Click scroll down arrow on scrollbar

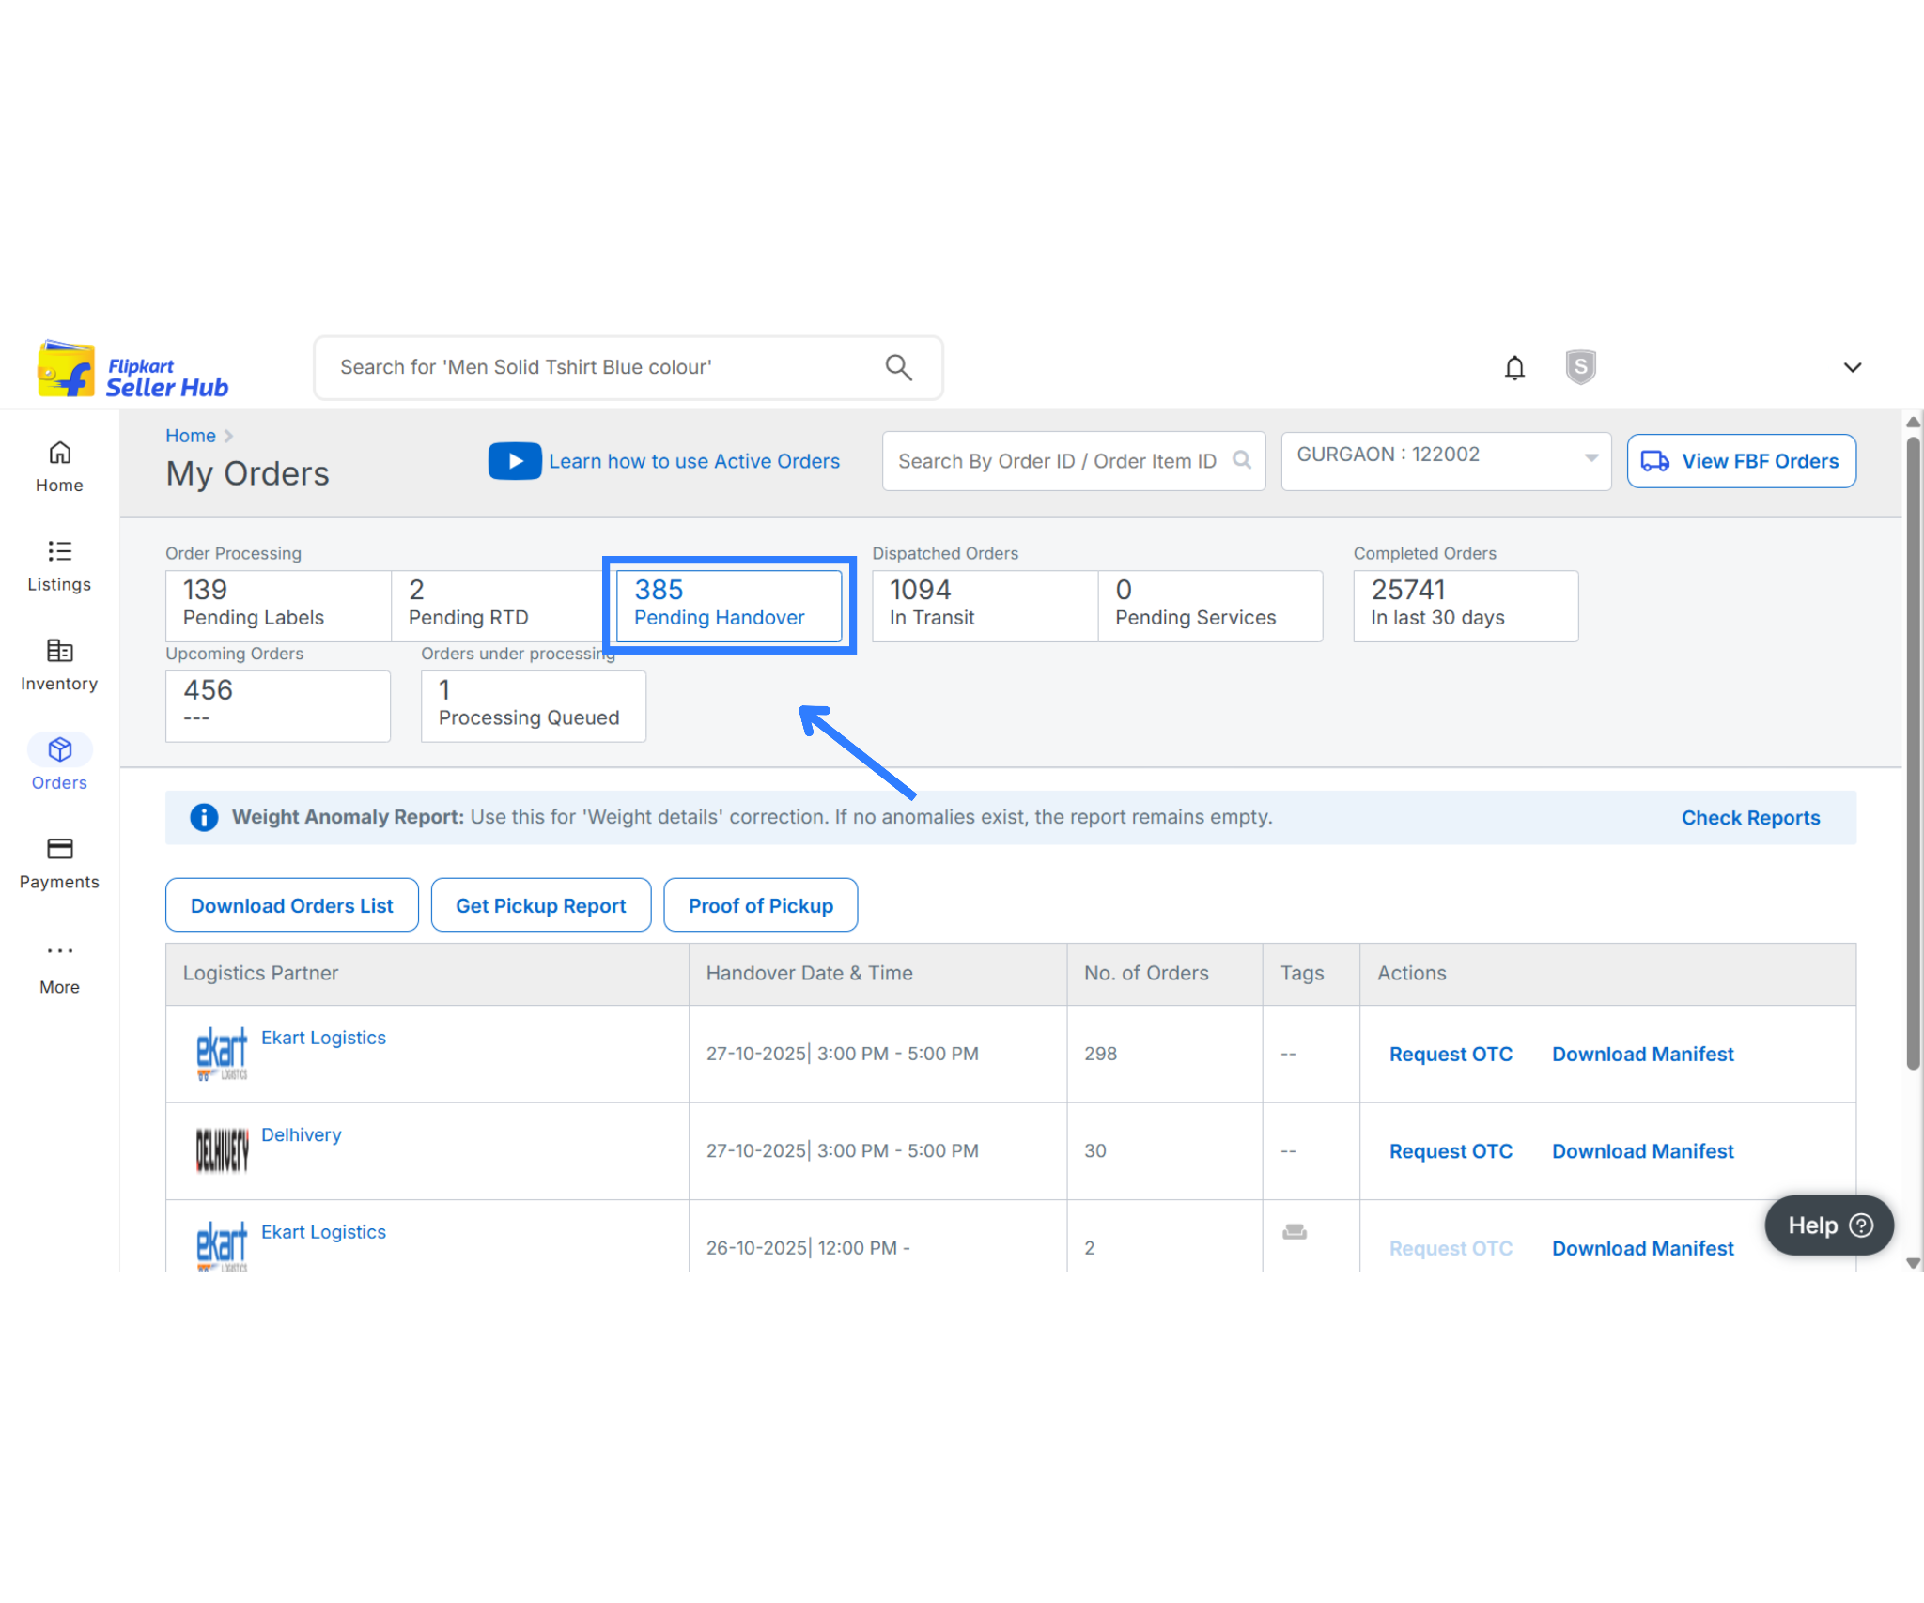tap(1913, 1264)
